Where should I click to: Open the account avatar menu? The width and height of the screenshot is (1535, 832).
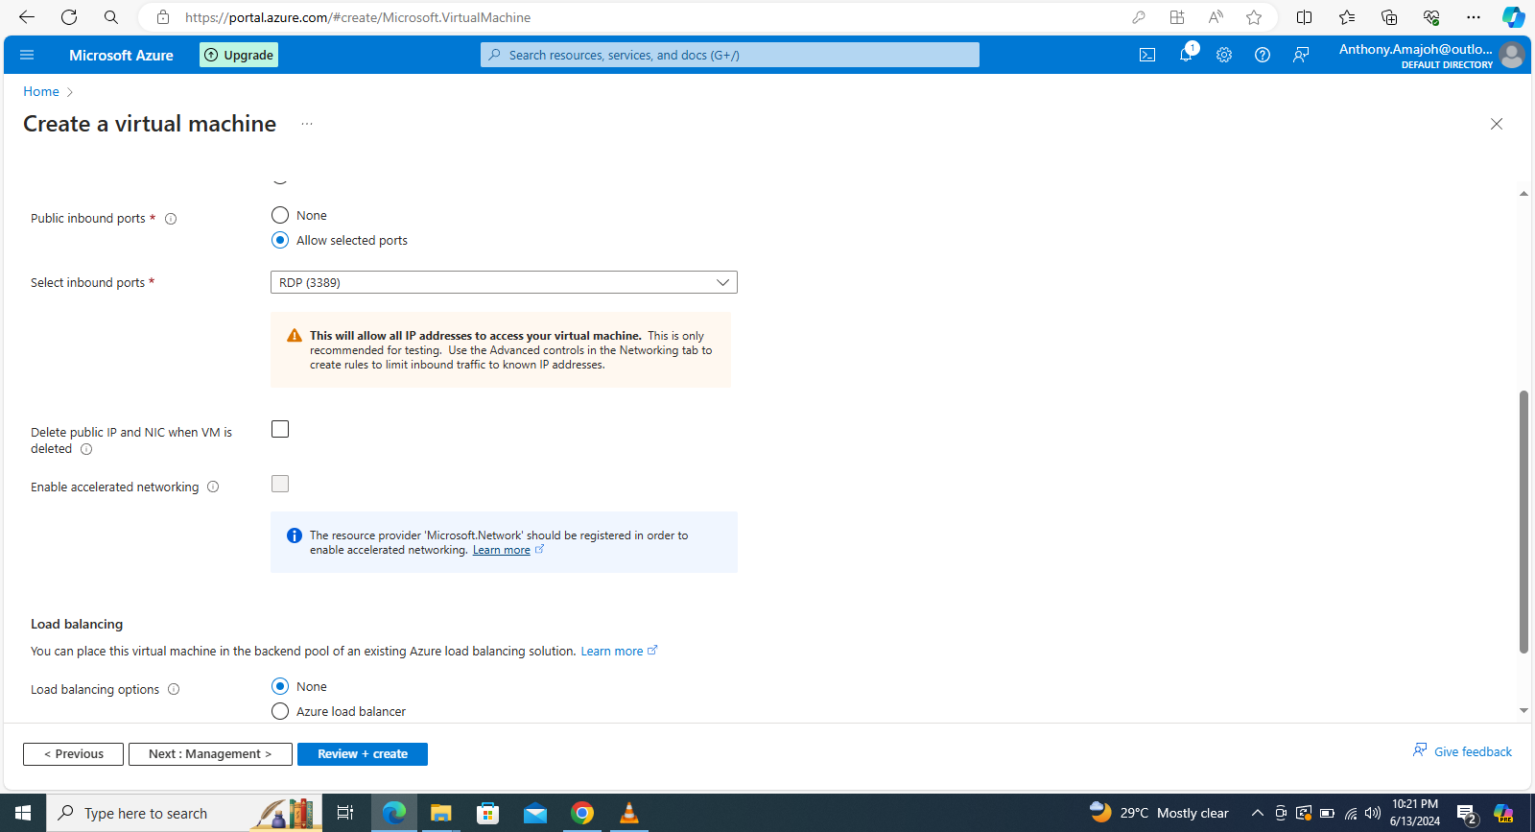[1511, 55]
